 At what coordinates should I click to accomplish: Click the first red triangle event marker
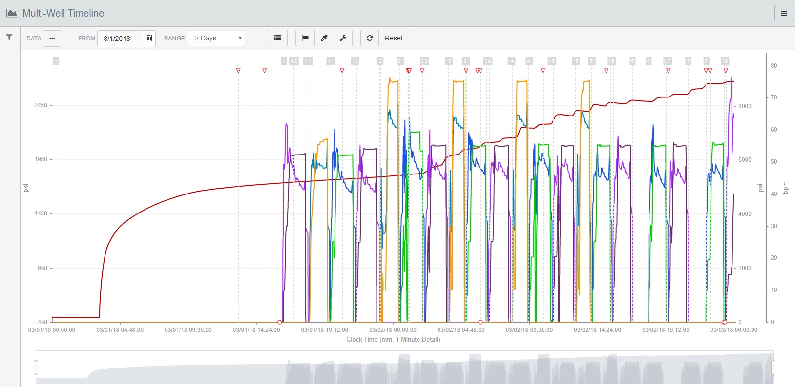238,71
